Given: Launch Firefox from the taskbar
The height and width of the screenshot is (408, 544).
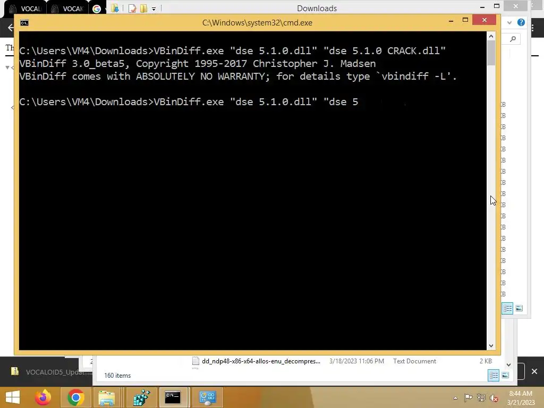Looking at the screenshot, I should (43, 397).
